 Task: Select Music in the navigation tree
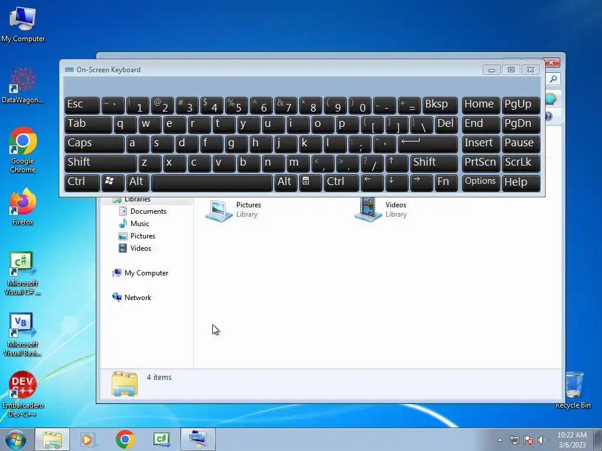point(139,224)
